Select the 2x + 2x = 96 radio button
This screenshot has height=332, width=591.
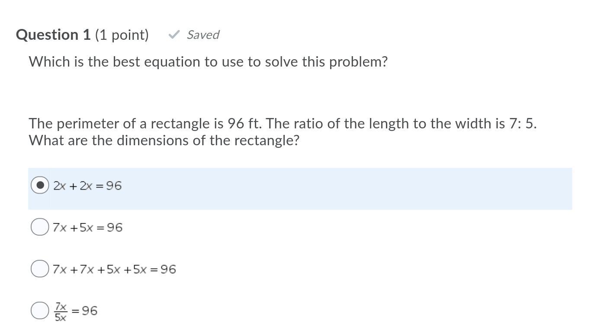40,185
